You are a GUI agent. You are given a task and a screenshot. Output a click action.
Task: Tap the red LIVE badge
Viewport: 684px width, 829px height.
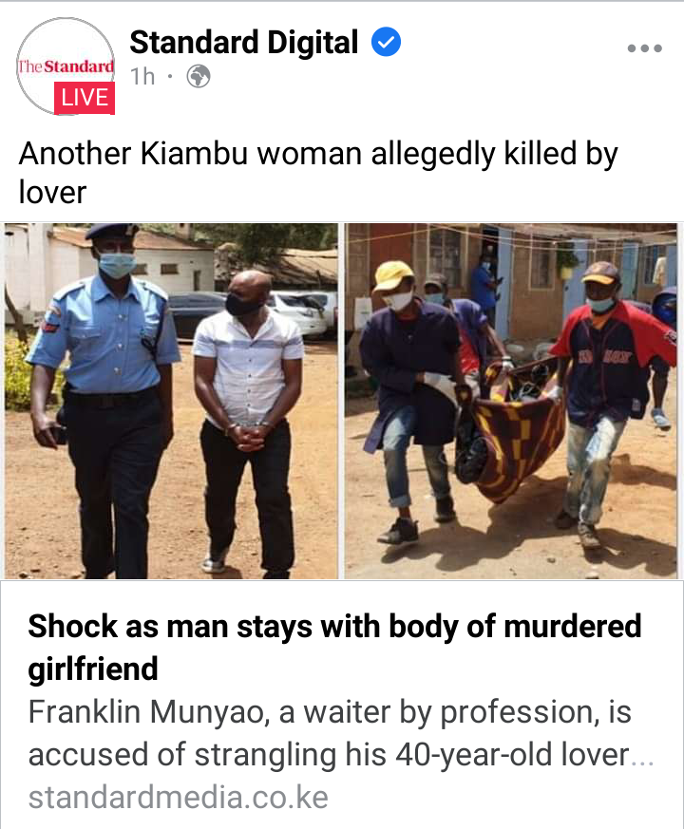(x=85, y=98)
